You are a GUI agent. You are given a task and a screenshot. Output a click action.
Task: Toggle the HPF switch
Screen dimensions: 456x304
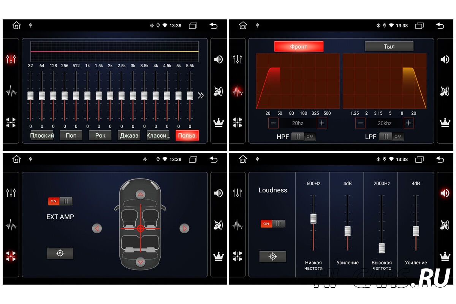pos(304,136)
